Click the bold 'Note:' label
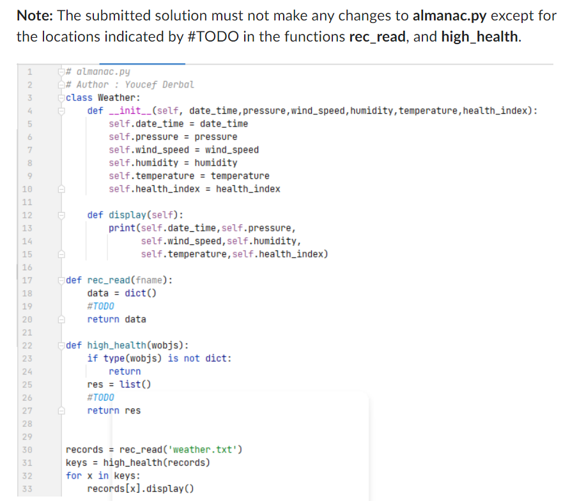 pyautogui.click(x=35, y=15)
